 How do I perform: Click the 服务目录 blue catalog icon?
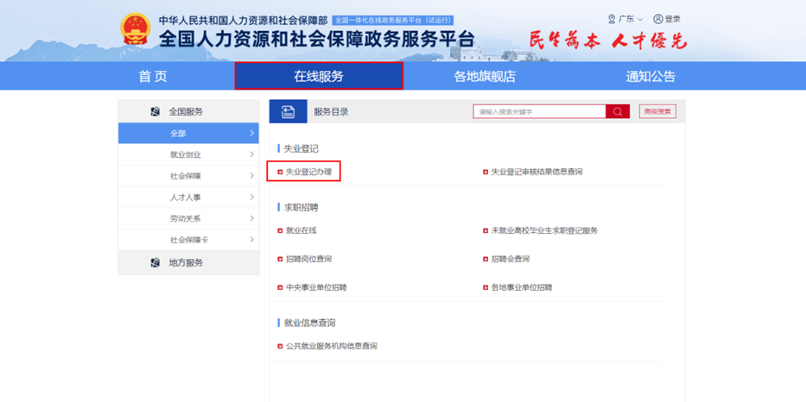click(288, 112)
